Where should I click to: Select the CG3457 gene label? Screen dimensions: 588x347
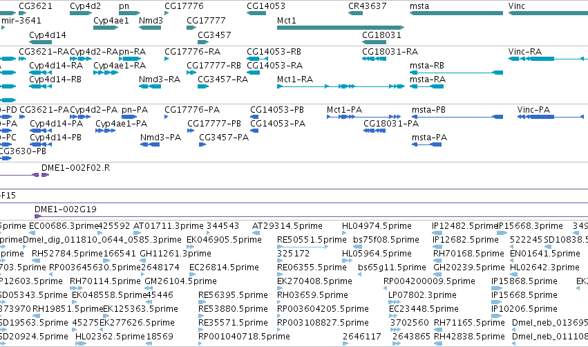pyautogui.click(x=214, y=35)
